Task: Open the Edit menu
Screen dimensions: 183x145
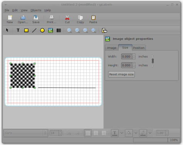Action: click(15, 10)
